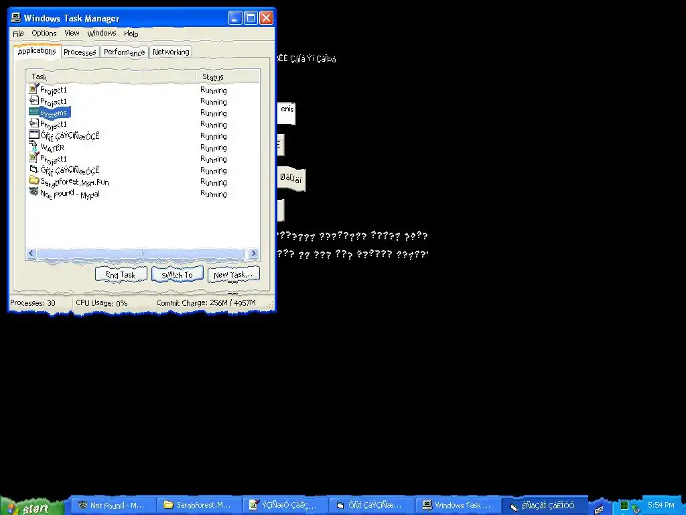Click the horizontal scrollbar thumb in task list
Screen dimensions: 686x515
(141, 253)
